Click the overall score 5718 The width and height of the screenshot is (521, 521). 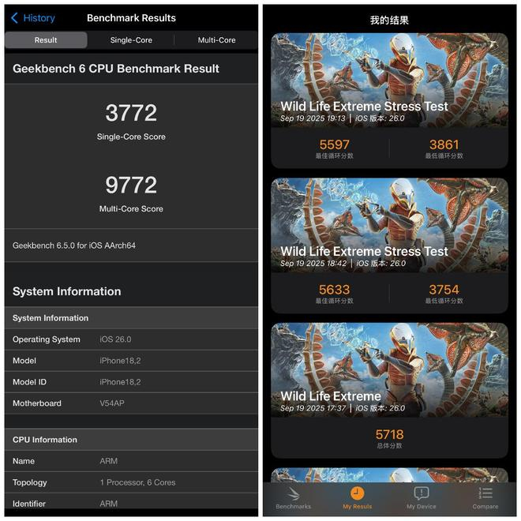[x=389, y=435]
